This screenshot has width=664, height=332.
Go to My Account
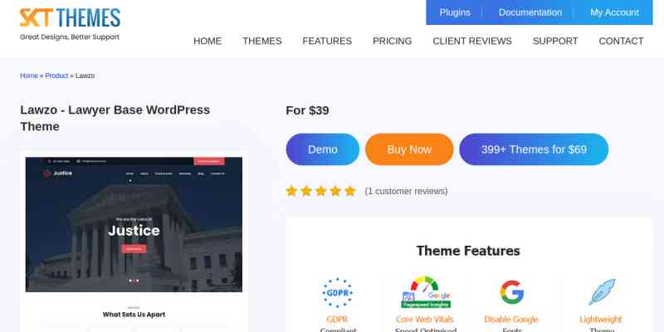point(614,12)
